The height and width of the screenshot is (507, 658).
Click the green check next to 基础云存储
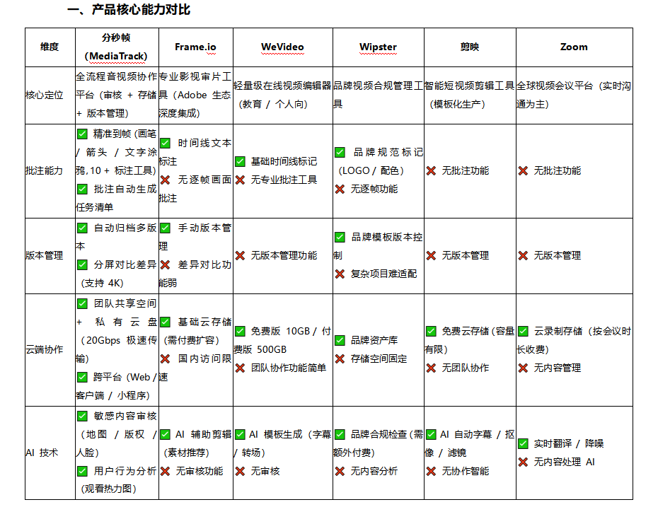pyautogui.click(x=166, y=322)
